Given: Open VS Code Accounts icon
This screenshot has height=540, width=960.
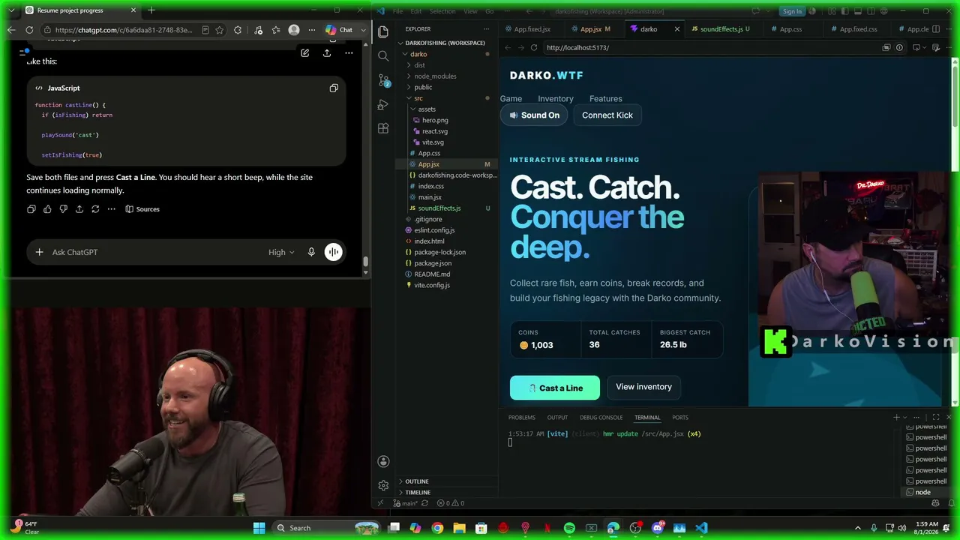Looking at the screenshot, I should 383,461.
